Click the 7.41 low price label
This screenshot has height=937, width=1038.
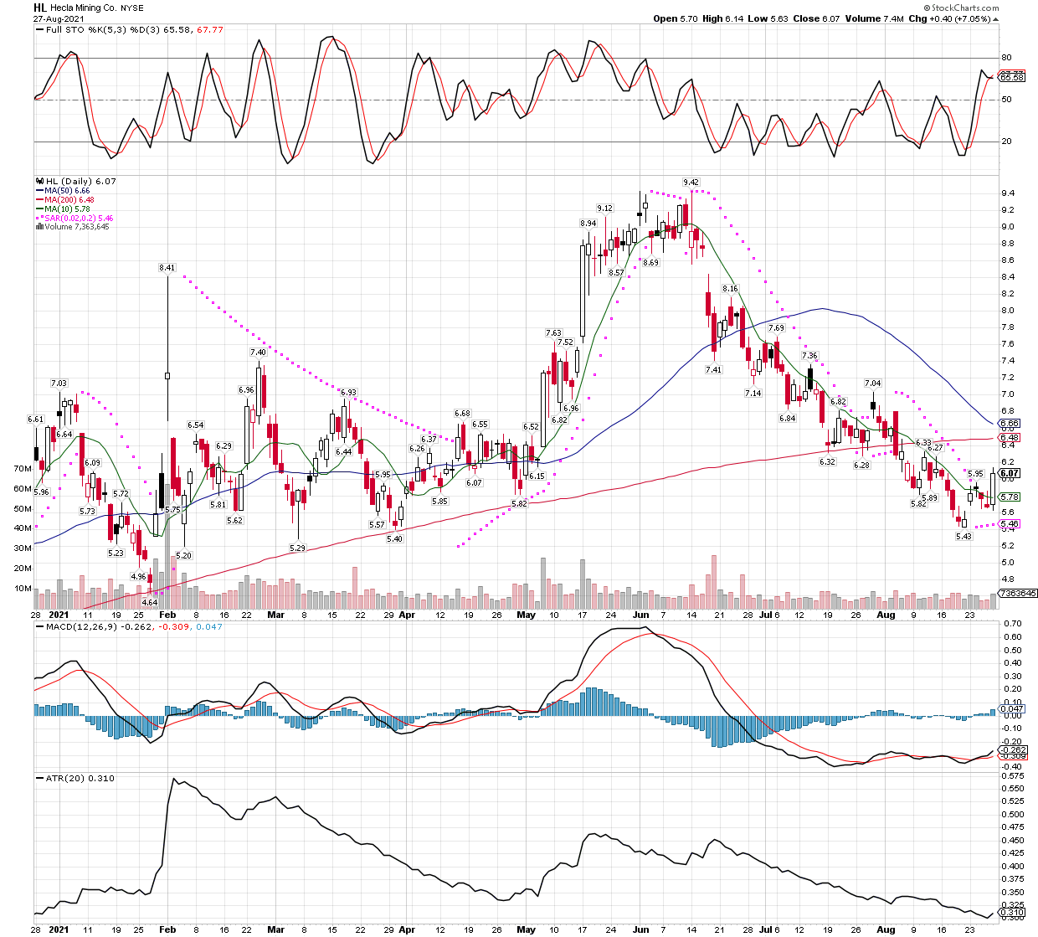[x=713, y=370]
